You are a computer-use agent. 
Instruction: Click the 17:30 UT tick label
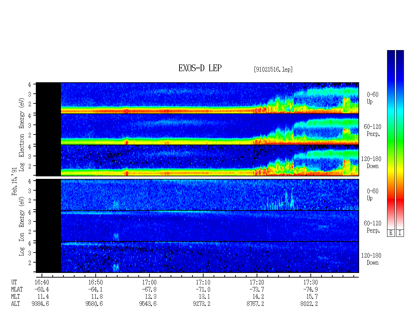[310, 282]
